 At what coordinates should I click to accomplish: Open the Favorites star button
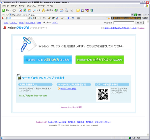coord(47,10)
